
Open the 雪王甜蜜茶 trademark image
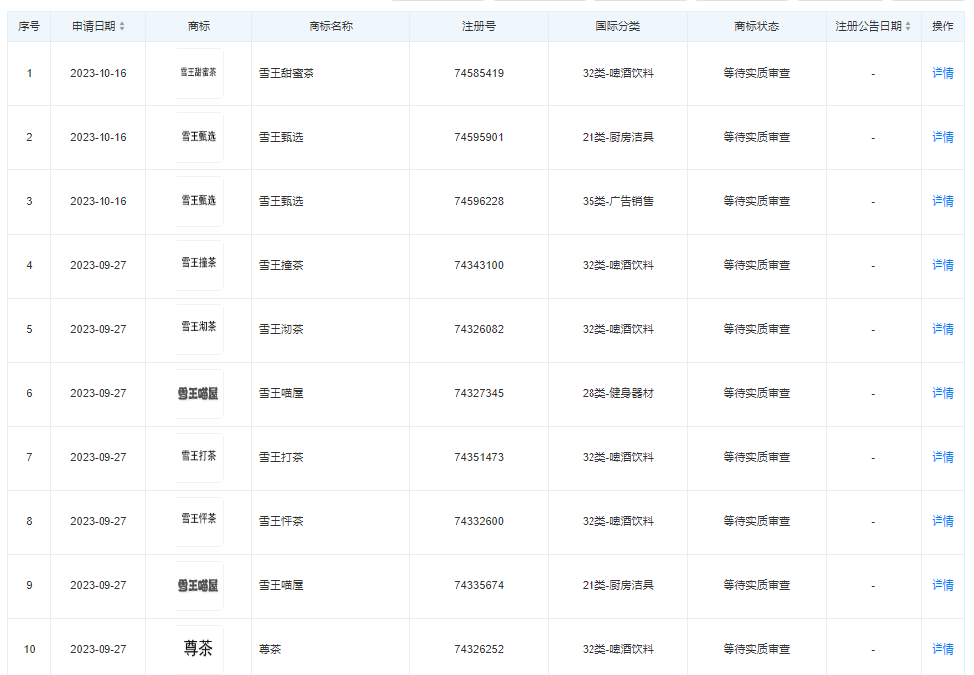(198, 74)
